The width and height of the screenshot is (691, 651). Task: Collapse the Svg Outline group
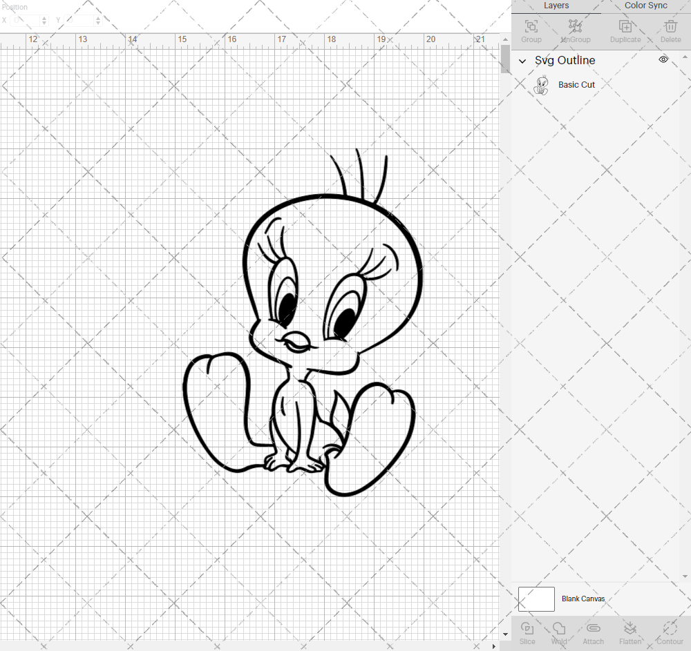point(523,61)
